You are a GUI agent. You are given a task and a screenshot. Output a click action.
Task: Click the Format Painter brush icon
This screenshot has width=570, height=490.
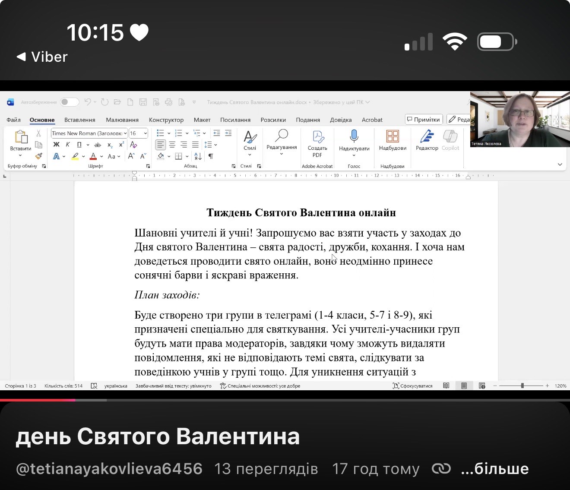click(x=39, y=156)
